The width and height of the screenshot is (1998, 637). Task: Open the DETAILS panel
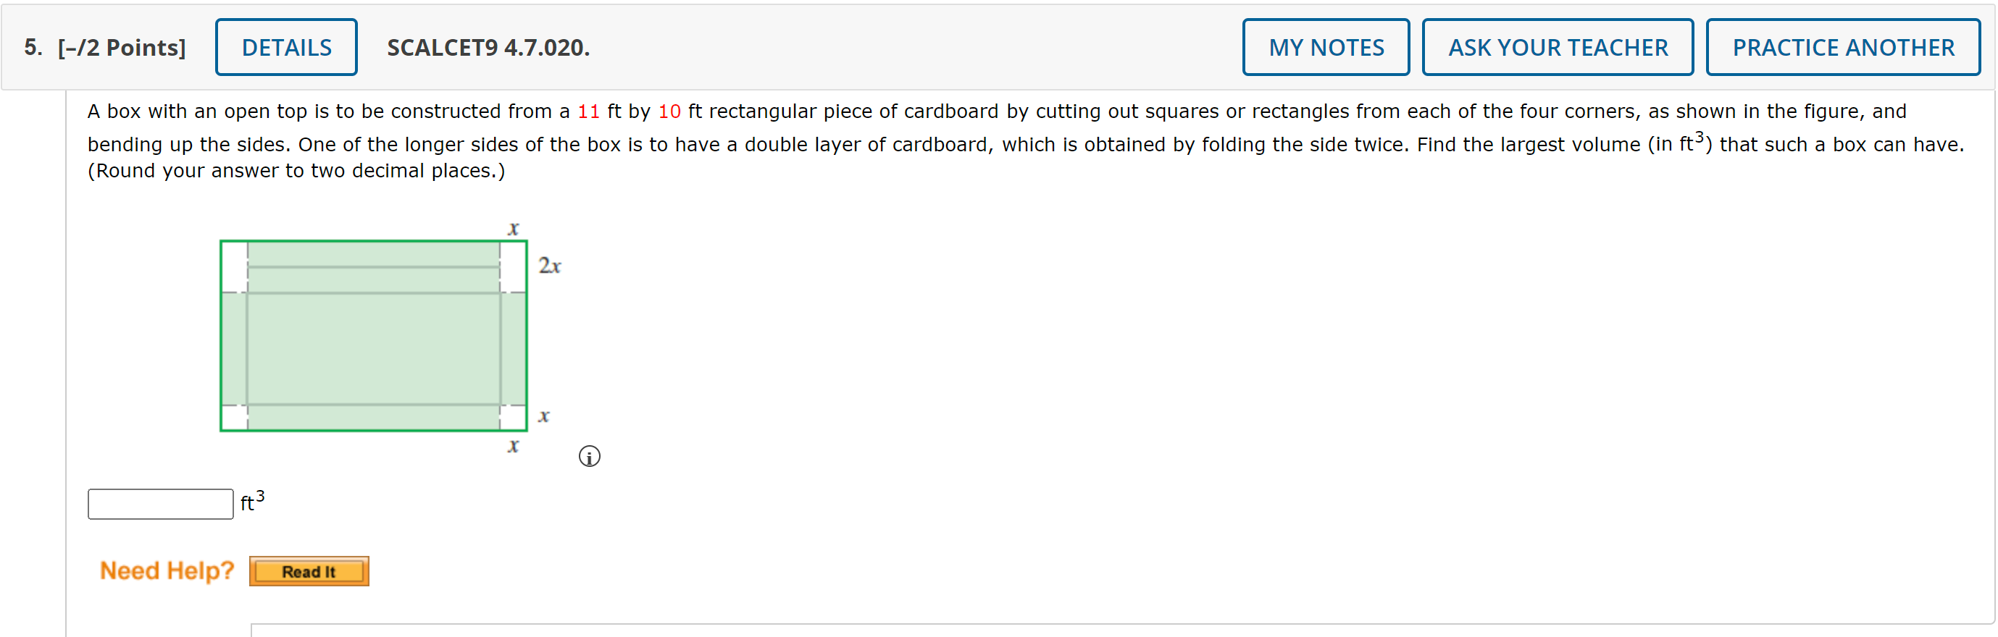click(285, 46)
